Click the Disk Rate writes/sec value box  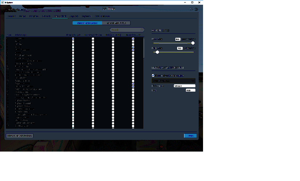click(179, 48)
